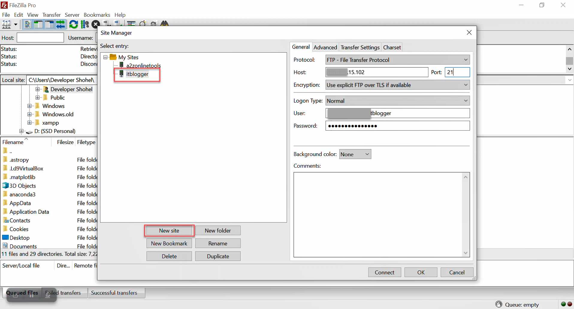Click the New folder button
Screen dimensions: 574x309
pos(218,231)
